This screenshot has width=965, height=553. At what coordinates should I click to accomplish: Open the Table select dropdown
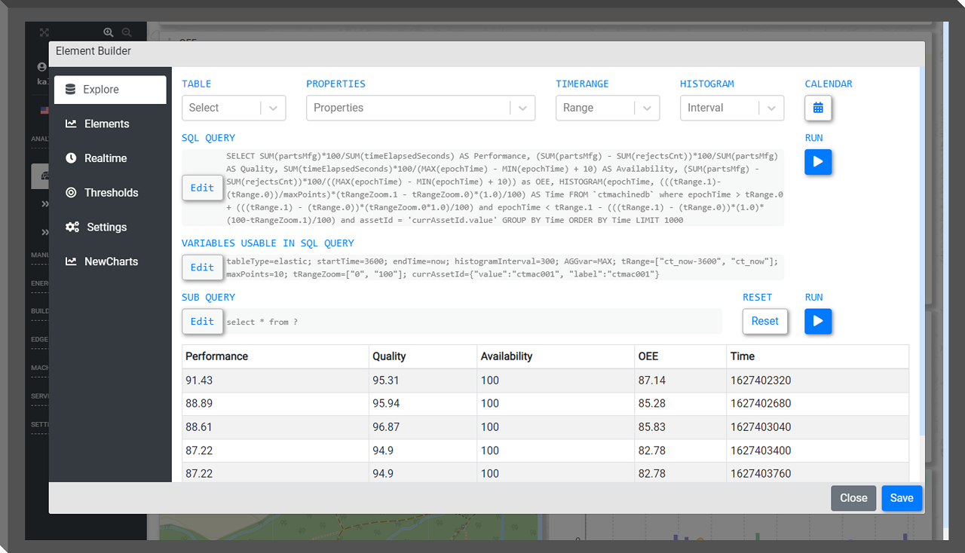click(x=234, y=108)
